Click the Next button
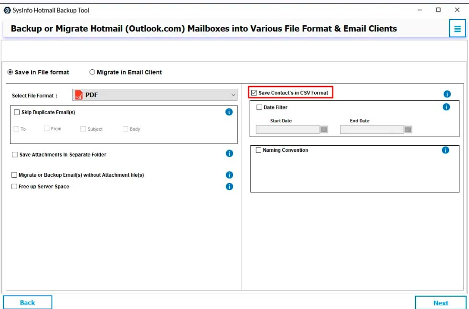 (441, 303)
